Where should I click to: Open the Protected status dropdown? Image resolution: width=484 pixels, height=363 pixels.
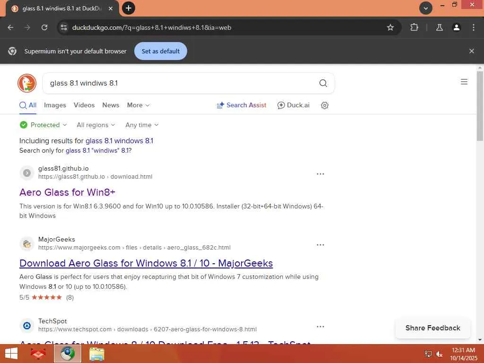coord(43,125)
